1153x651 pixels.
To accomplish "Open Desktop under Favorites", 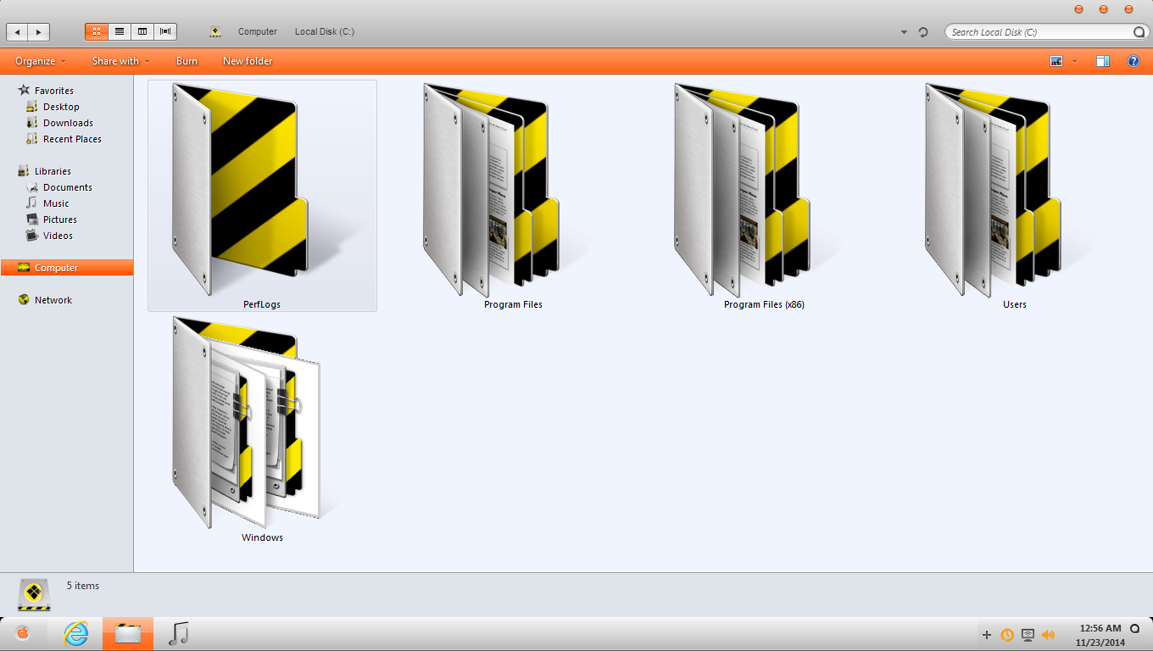I will coord(61,107).
